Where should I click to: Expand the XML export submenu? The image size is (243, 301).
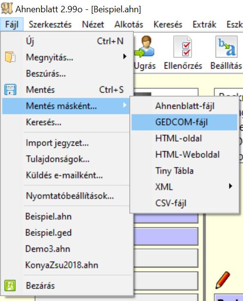[230, 186]
